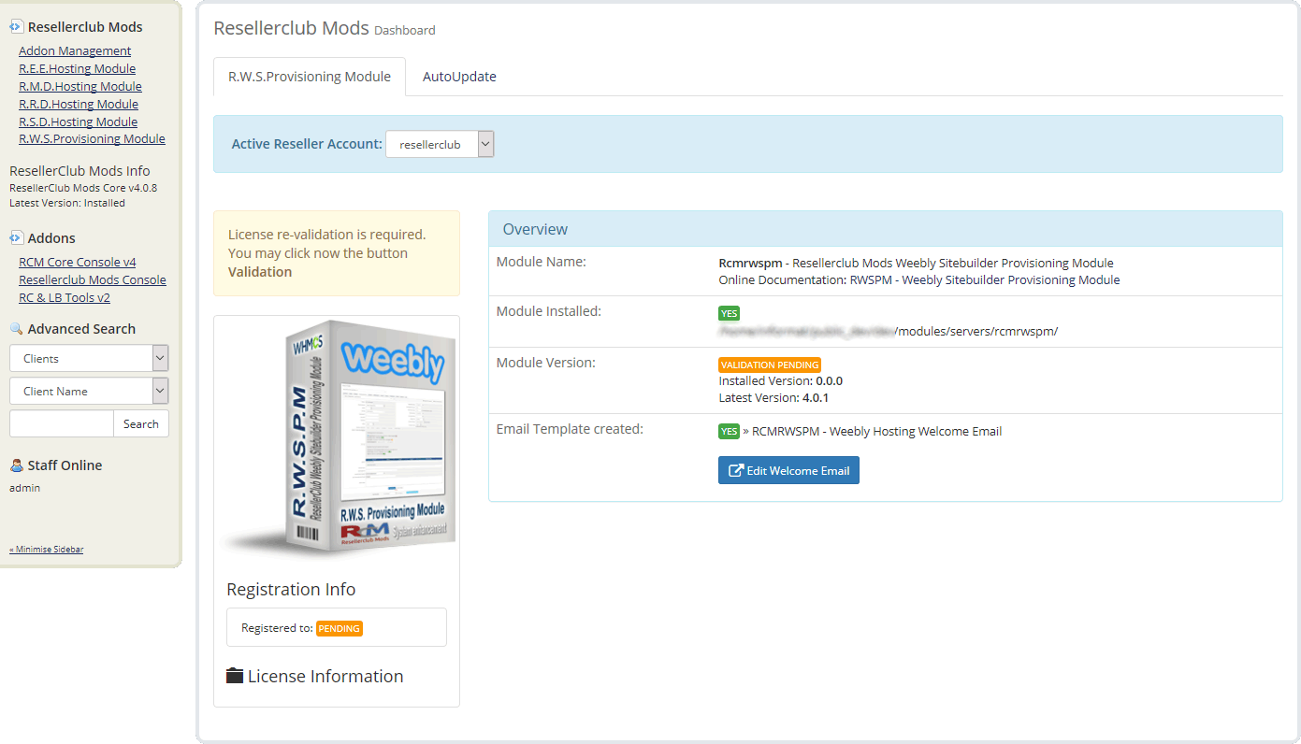Click the Latest Version 4.0.1 text
Viewport: 1301px width, 744px height.
point(773,397)
